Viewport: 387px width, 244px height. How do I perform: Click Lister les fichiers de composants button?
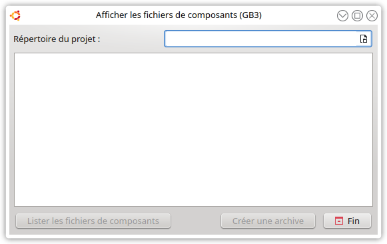pos(93,221)
